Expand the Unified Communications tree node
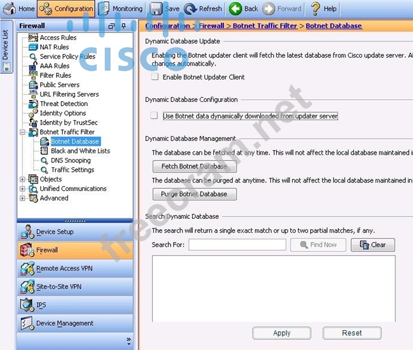This screenshot has height=350, width=413. [23, 189]
